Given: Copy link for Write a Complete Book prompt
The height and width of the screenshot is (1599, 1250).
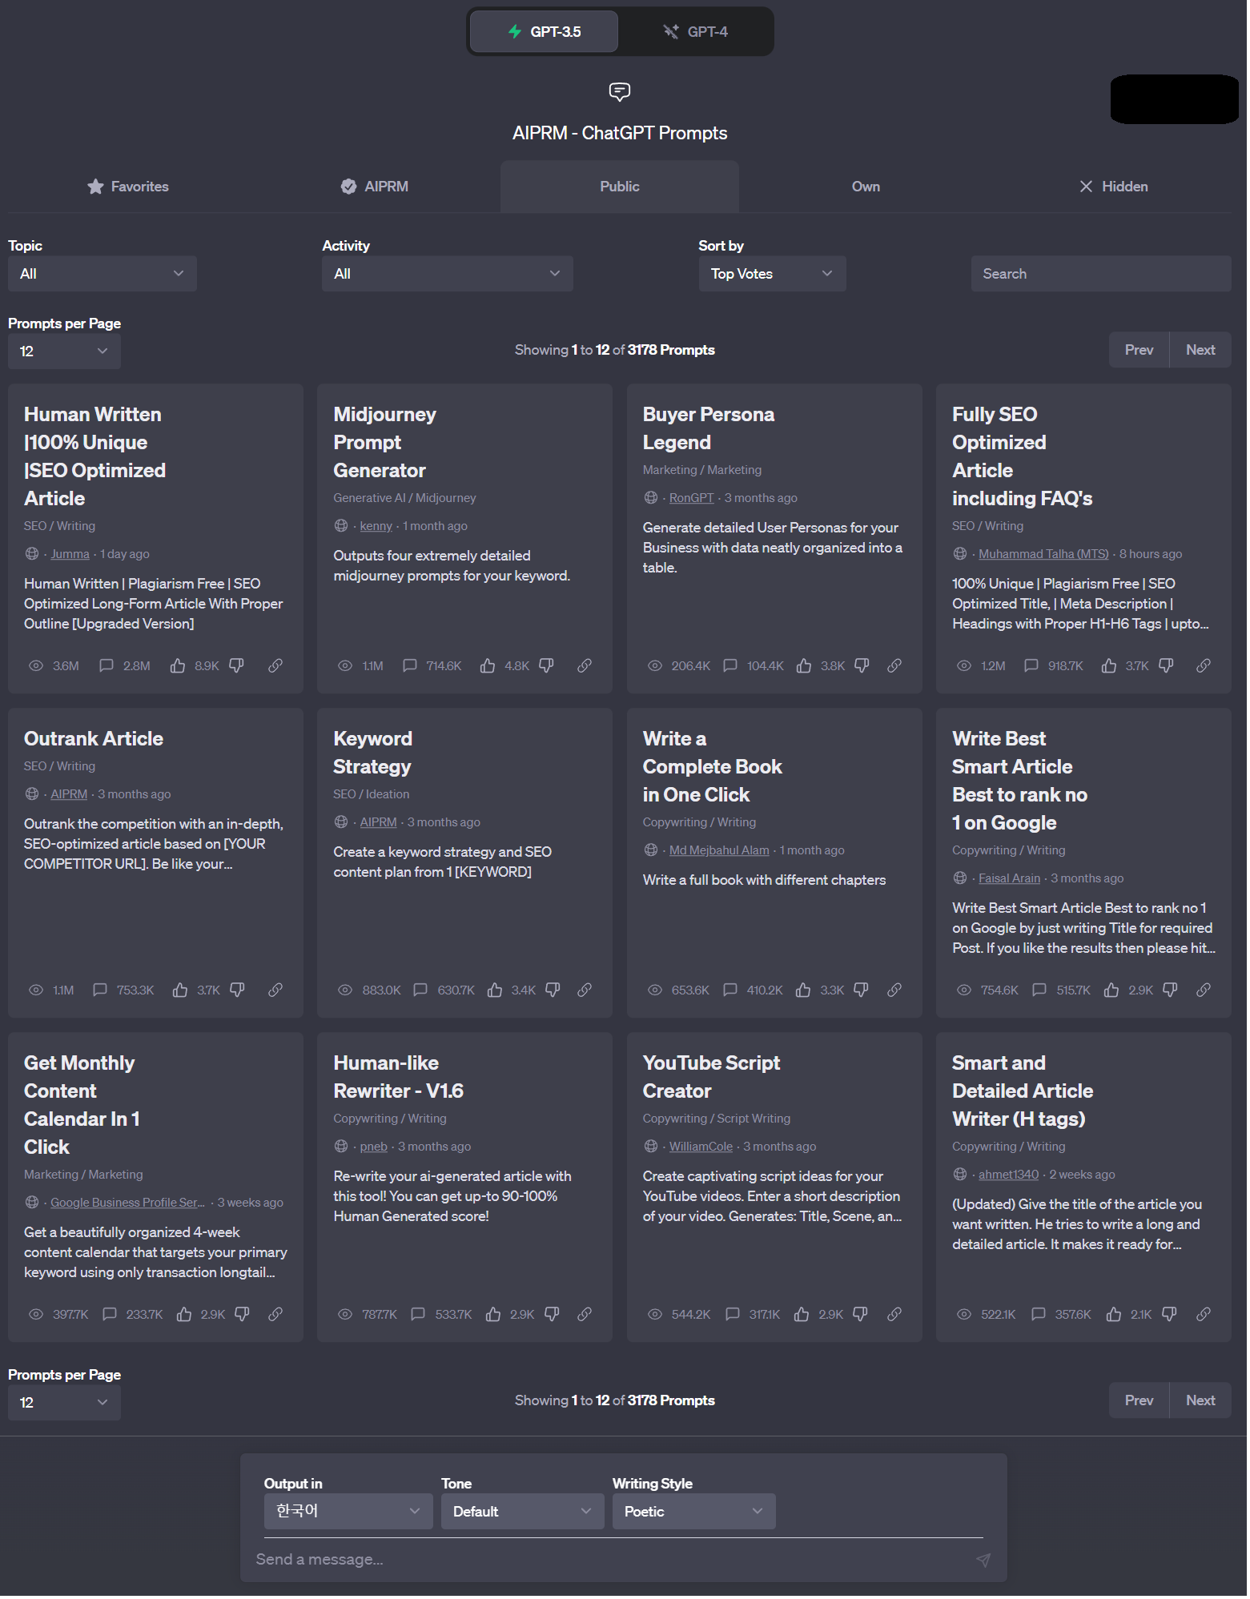Looking at the screenshot, I should point(895,991).
